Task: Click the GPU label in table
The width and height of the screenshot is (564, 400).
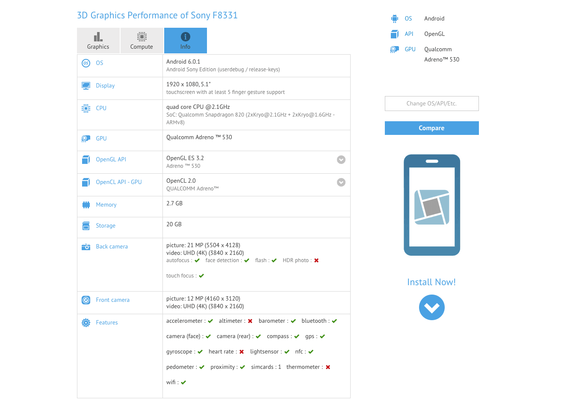Action: (101, 139)
